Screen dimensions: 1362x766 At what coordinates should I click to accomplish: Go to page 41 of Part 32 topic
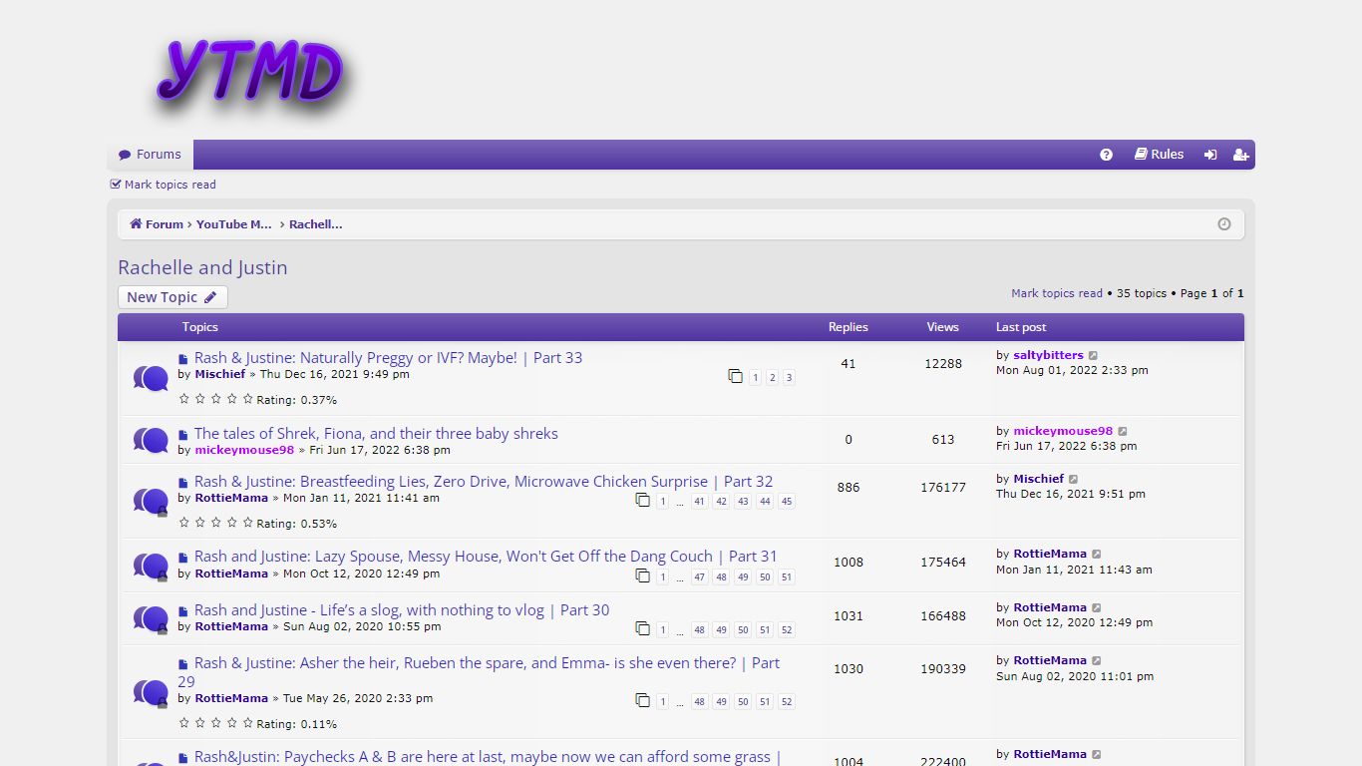pos(699,502)
